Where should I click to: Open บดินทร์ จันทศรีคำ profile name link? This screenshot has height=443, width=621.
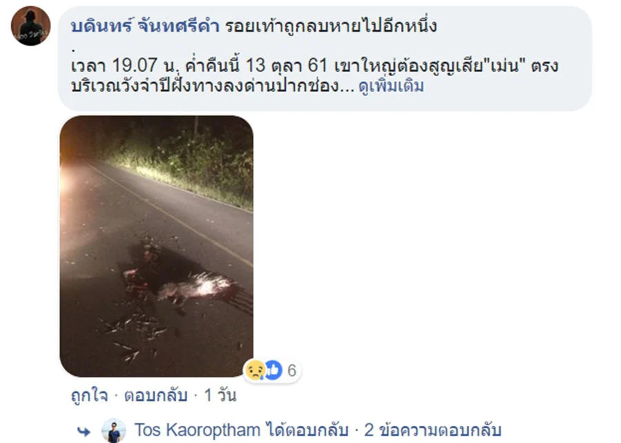pyautogui.click(x=145, y=26)
